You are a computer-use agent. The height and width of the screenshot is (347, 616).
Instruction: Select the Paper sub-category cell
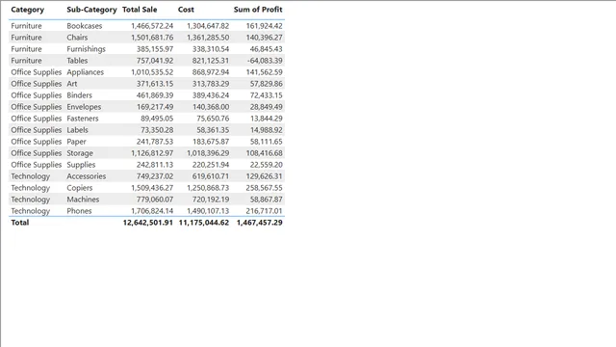point(76,142)
